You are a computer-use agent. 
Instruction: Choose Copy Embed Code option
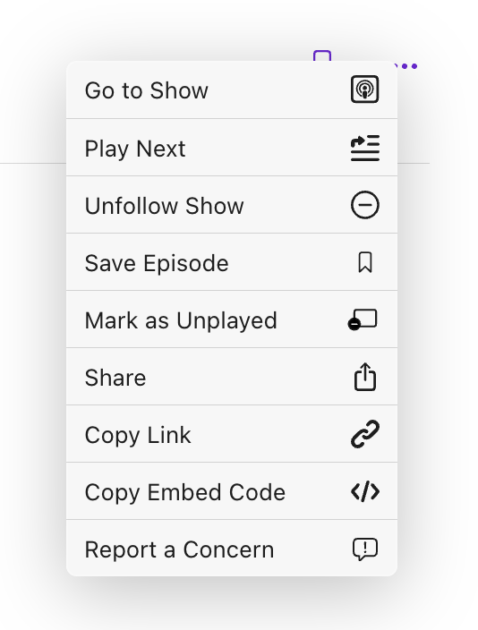tap(232, 491)
